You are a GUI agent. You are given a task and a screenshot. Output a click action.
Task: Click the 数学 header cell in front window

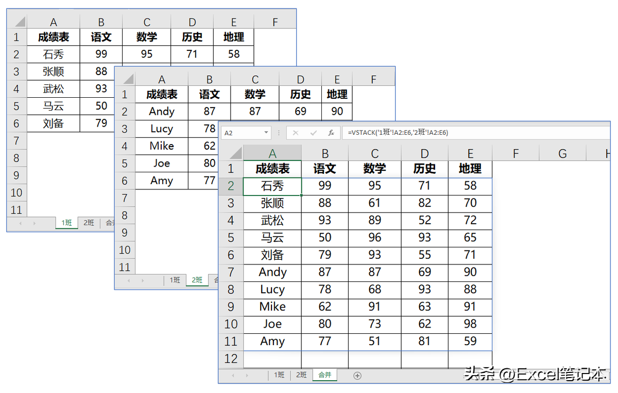[x=374, y=169]
